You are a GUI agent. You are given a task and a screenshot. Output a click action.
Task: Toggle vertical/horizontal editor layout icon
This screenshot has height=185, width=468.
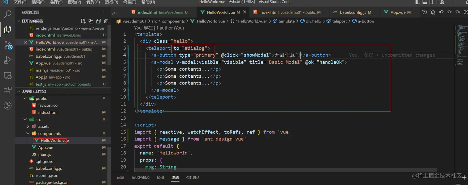click(91, 21)
